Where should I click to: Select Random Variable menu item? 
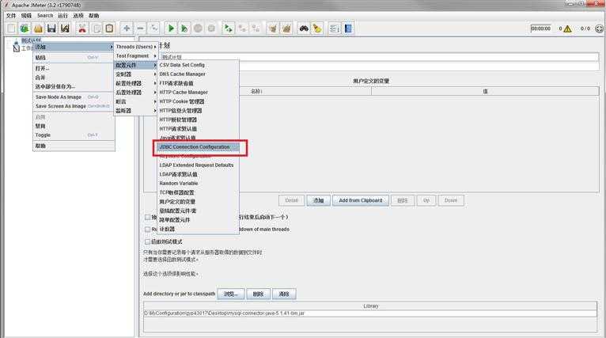[199, 184]
